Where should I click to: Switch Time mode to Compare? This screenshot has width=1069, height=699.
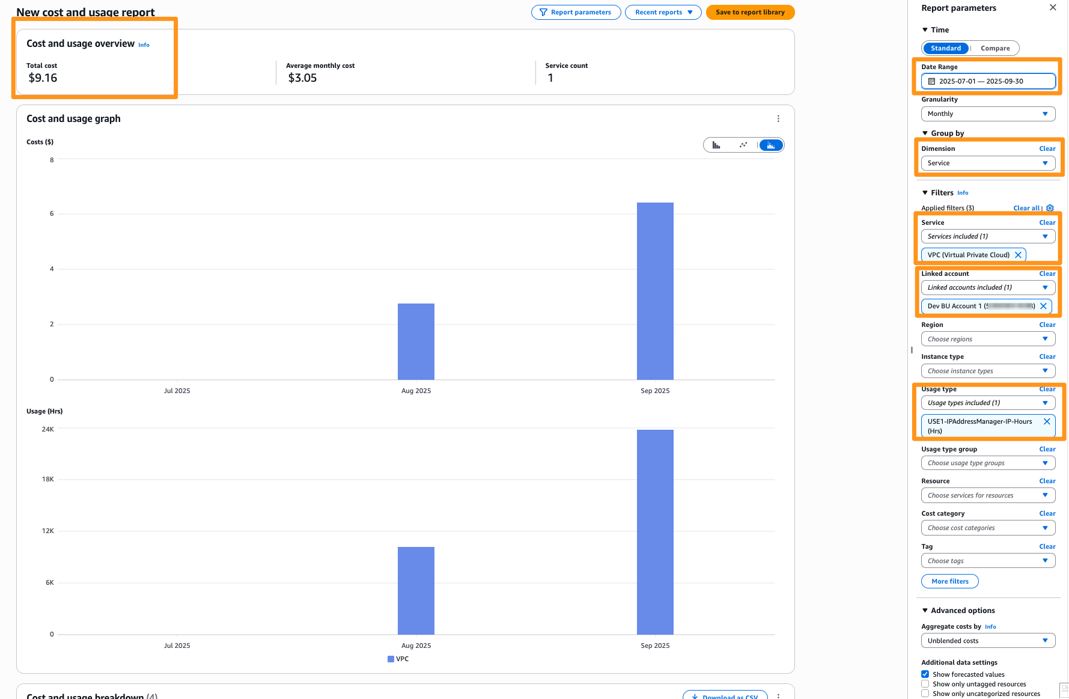(994, 48)
